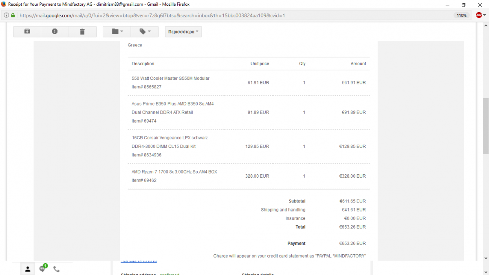The image size is (489, 275).
Task: Minimize the Firefox window
Action: (x=447, y=4)
